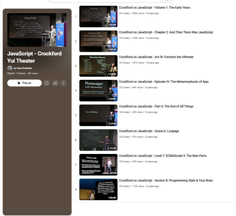Click '13 years ago' on the Scene 6 row
236x216 pixels.
tap(151, 137)
